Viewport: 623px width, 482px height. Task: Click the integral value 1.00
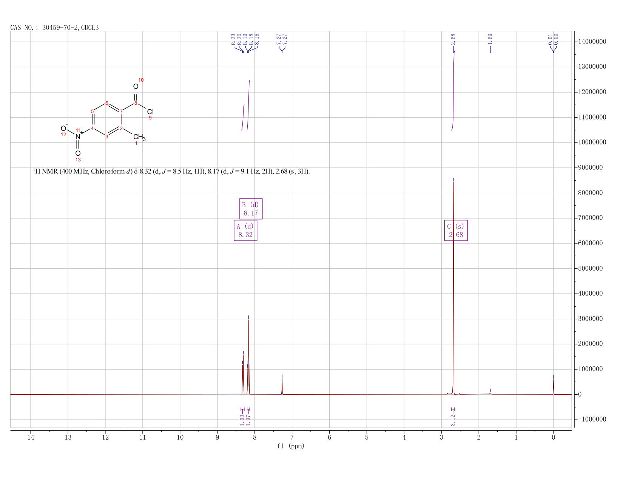242,420
